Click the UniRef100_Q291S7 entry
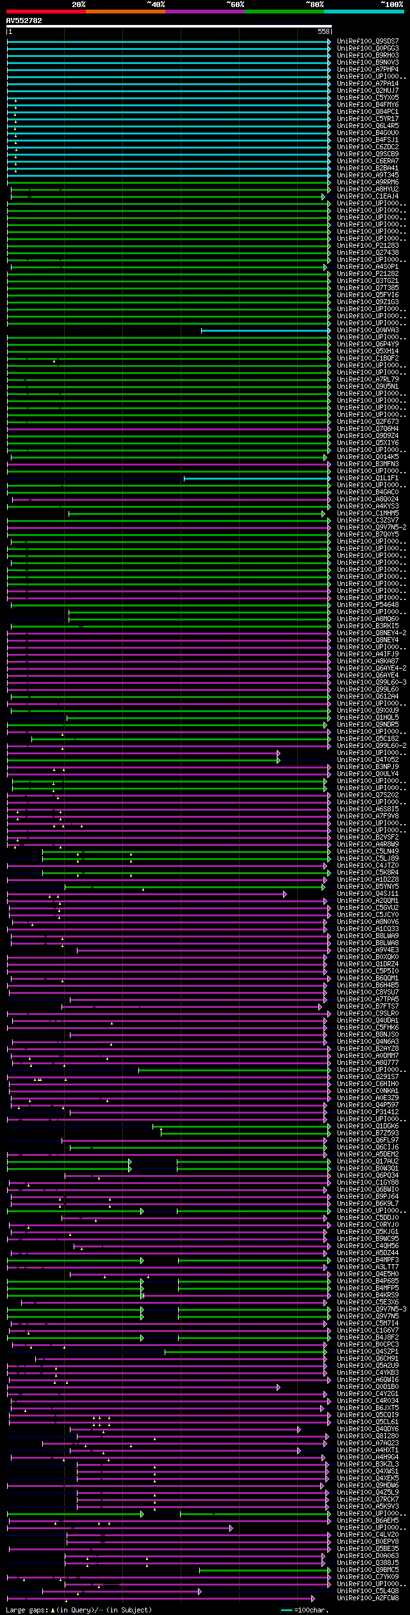Viewport: 410px width, 1615px height. pyautogui.click(x=368, y=1077)
